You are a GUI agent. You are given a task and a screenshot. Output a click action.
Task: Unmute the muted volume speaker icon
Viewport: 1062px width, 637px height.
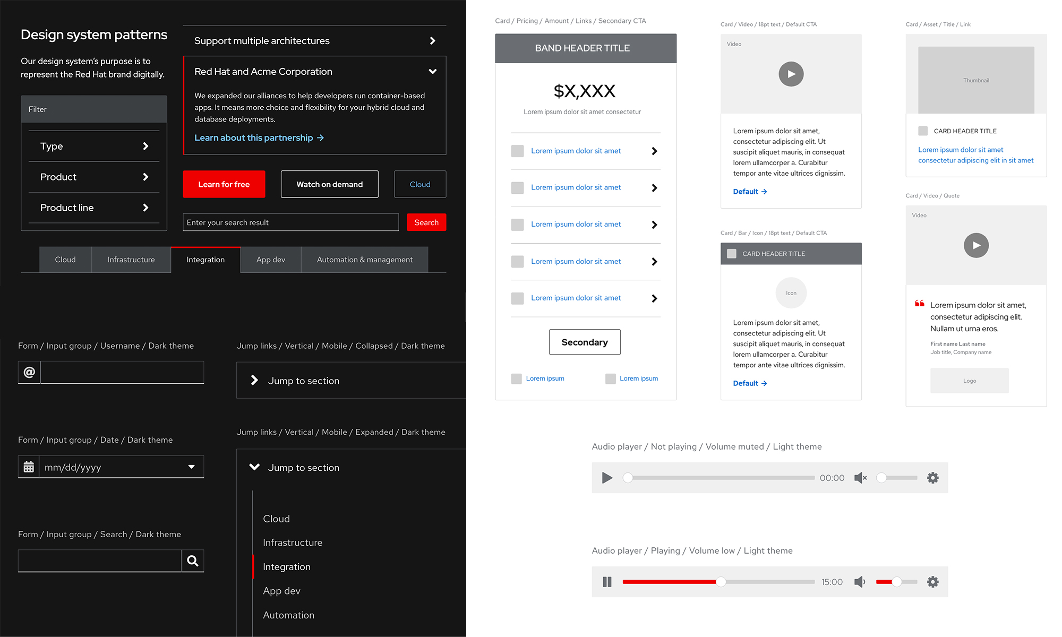860,478
